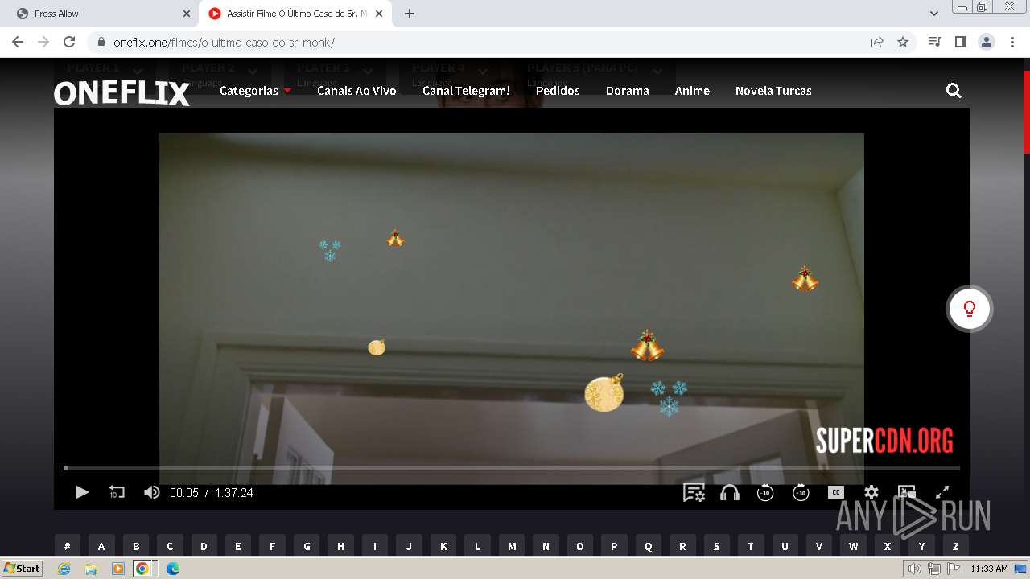This screenshot has width=1030, height=579.
Task: Open the player settings gear
Action: [x=871, y=492]
